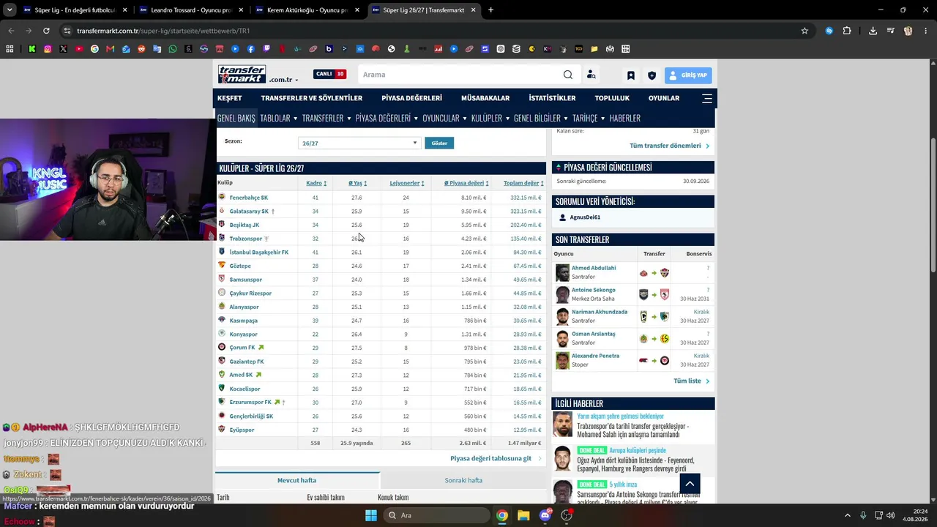Click the Windows Start button

pos(371,515)
